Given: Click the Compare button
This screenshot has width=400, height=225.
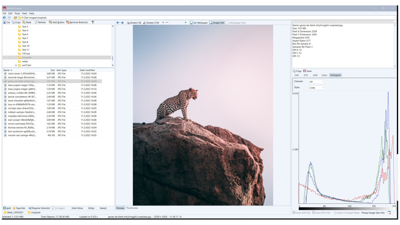Looking at the screenshot, I should pyautogui.click(x=58, y=208).
